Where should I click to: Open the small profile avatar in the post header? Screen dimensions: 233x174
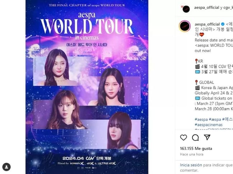[186, 9]
